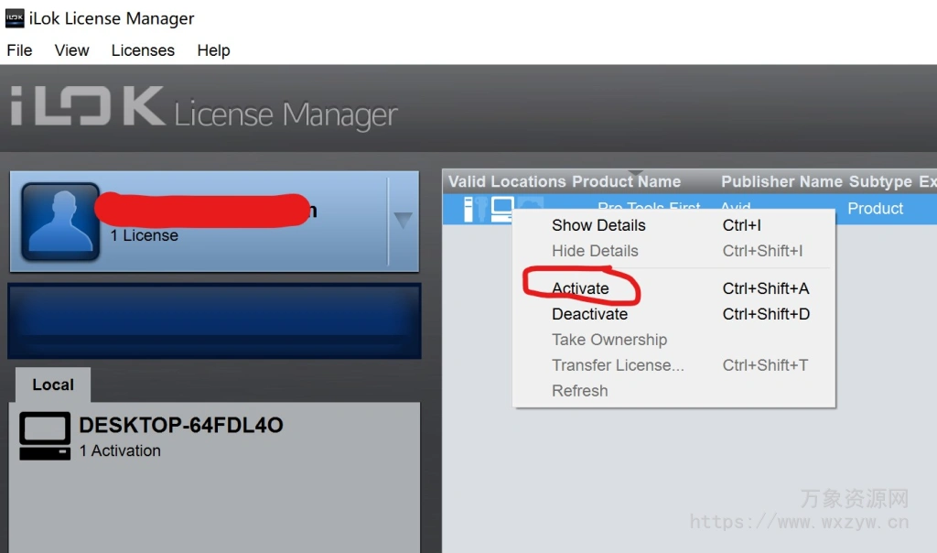Sort by Publisher Name column header
937x553 pixels.
[781, 181]
